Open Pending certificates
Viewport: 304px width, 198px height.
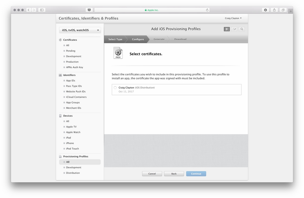[x=71, y=51]
